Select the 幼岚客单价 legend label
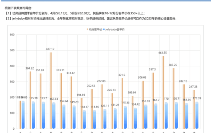This screenshot has height=133, width=211. coord(96,30)
